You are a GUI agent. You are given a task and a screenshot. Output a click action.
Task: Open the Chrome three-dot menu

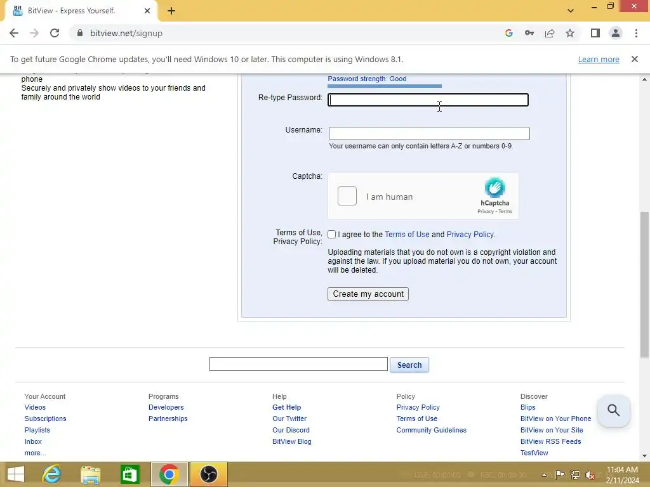(x=636, y=33)
